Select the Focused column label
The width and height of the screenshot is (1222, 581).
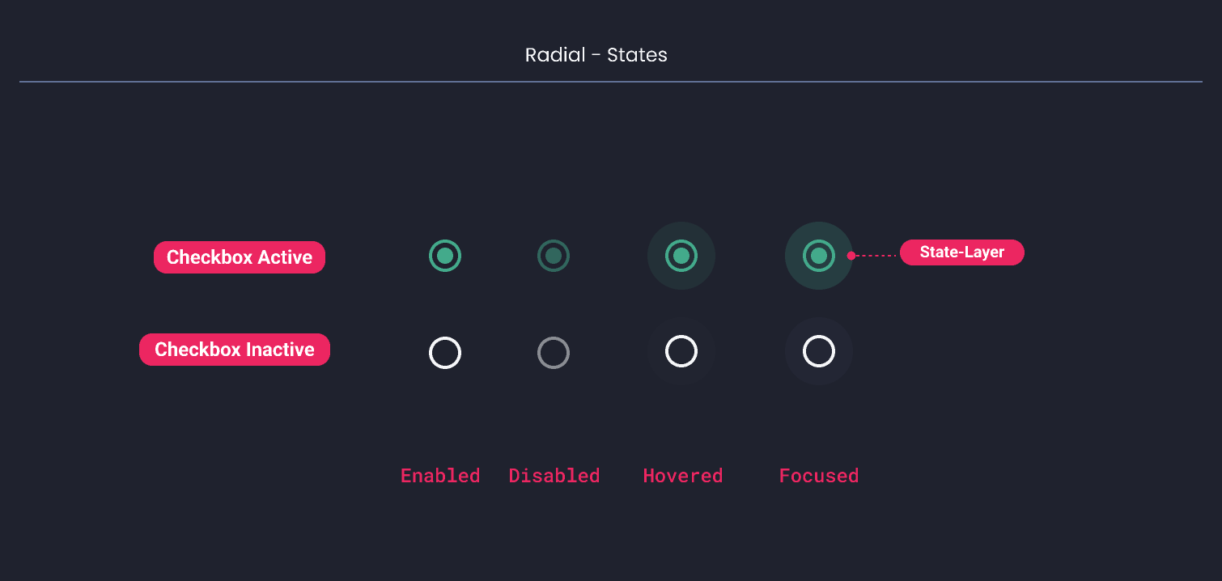(818, 476)
